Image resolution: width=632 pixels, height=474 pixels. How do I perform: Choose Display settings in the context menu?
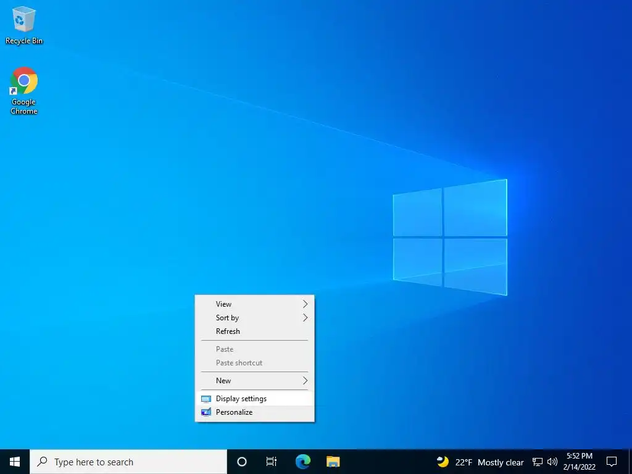[254, 399]
